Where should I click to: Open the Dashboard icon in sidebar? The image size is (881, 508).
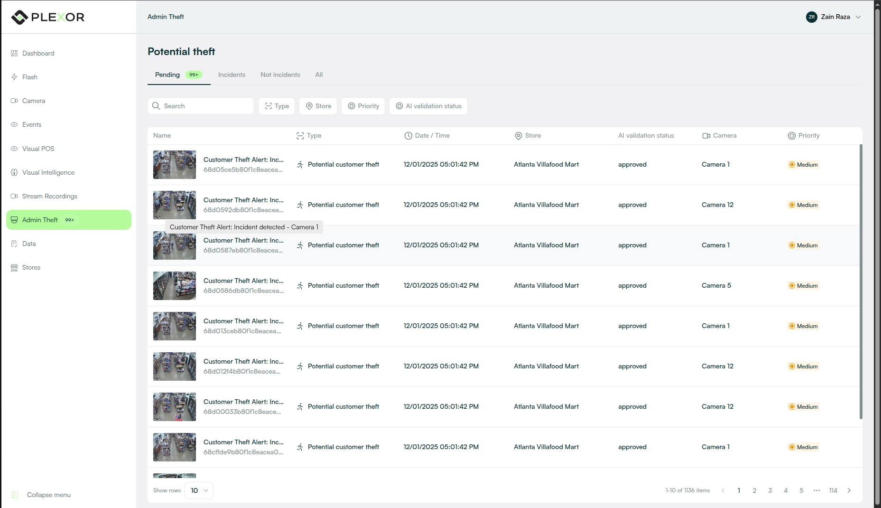pos(14,53)
